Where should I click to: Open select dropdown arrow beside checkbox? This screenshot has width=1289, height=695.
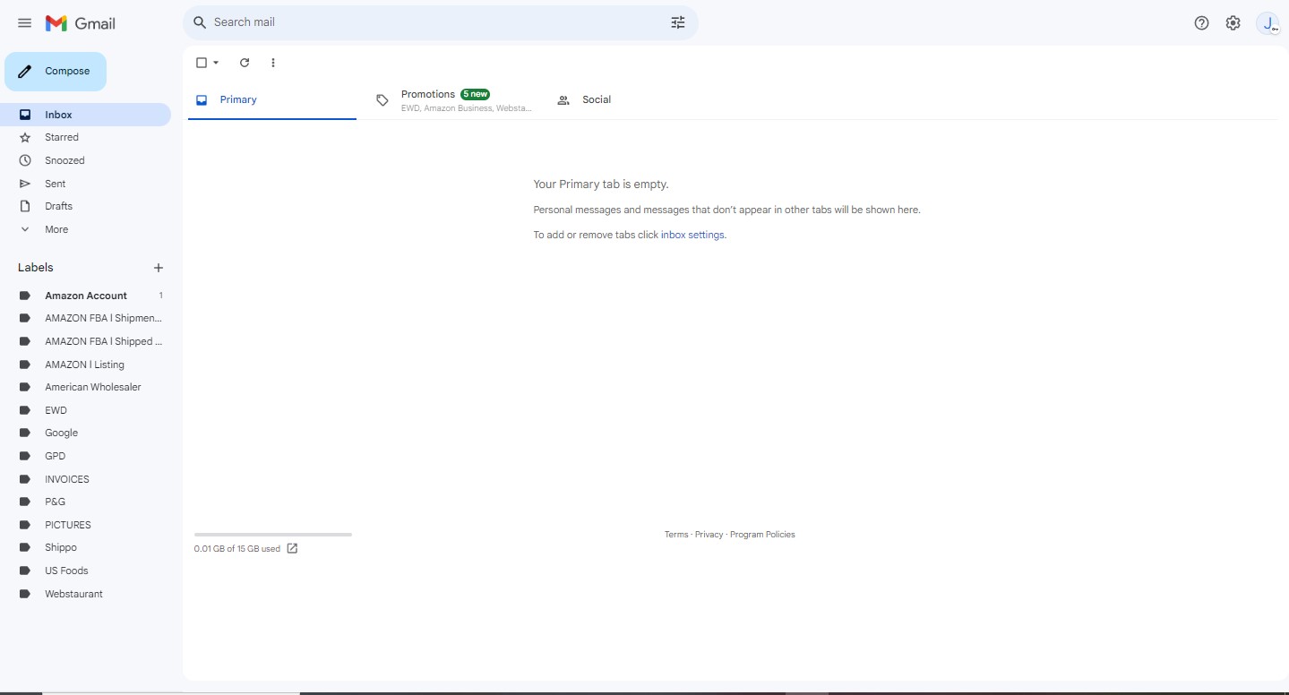(216, 63)
